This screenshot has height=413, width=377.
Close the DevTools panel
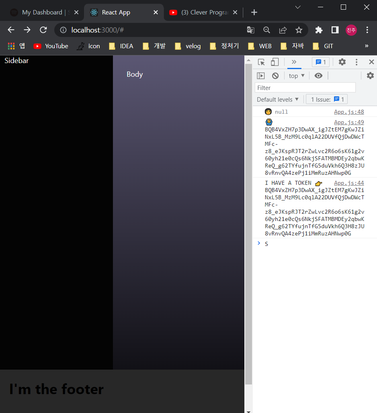pos(371,62)
